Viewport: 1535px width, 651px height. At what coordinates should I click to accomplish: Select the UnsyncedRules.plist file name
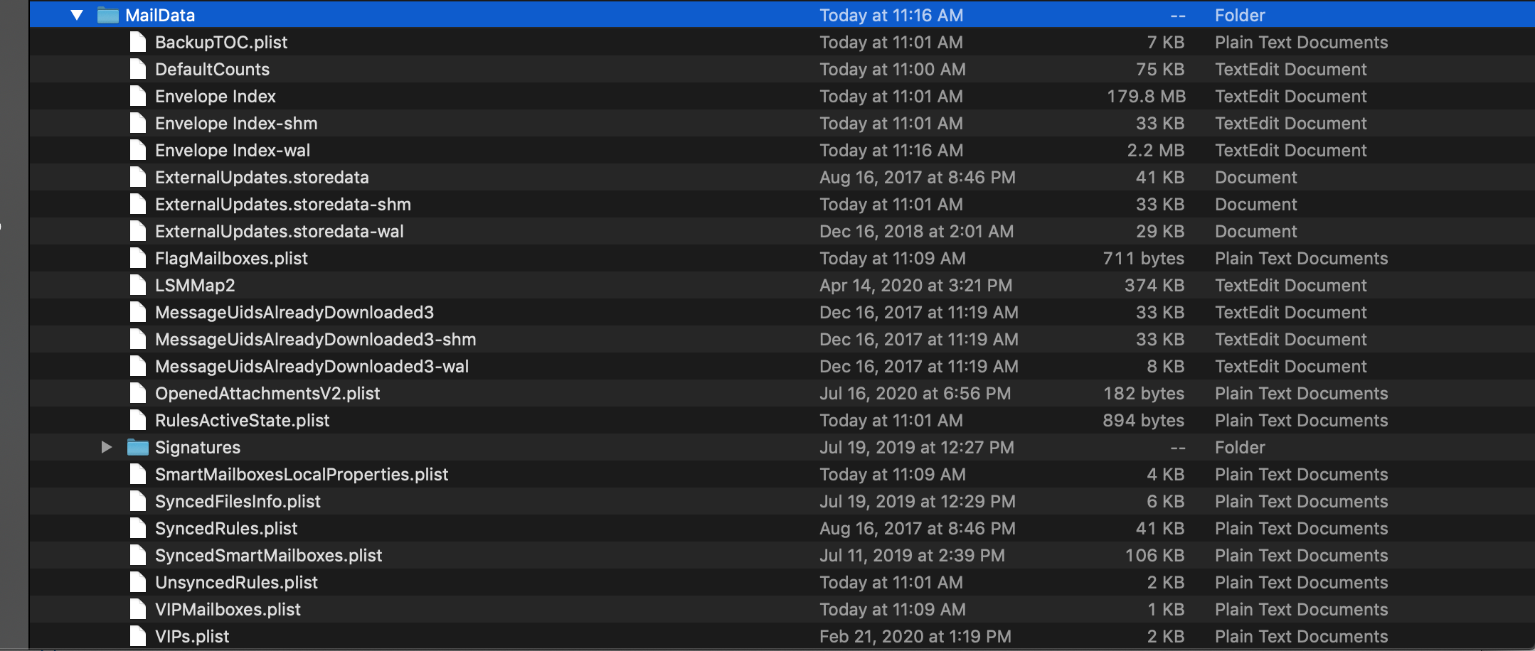click(236, 582)
